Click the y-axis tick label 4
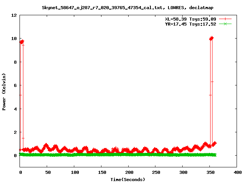Screen dimensions: 245x183 tap(15, 109)
